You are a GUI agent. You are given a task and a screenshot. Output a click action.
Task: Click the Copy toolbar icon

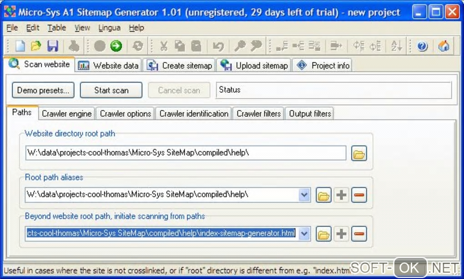pos(180,46)
